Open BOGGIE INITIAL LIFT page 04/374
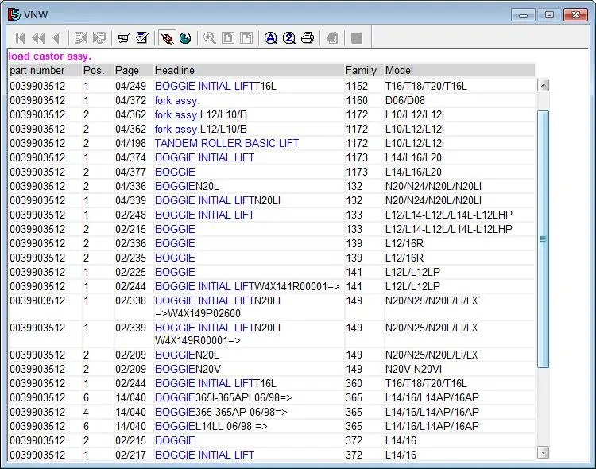Screen dimensions: 596x469 [204, 158]
